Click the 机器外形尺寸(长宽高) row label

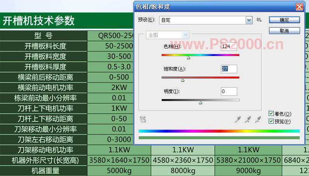[x=45, y=160]
